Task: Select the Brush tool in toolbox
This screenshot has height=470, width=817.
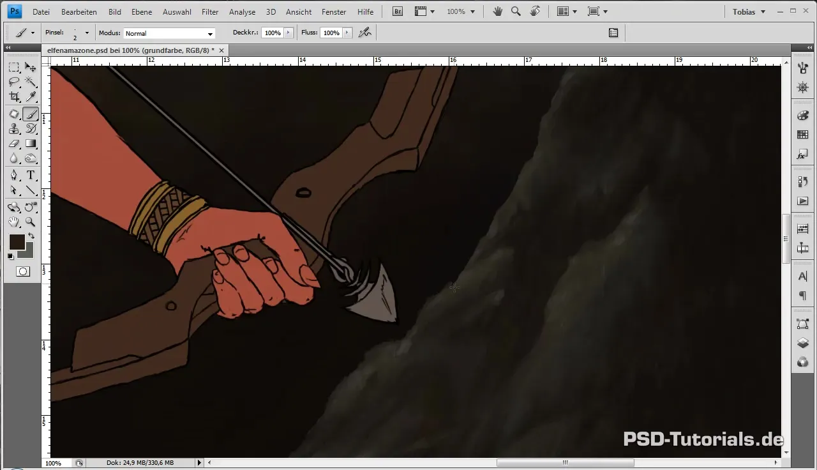Action: coord(30,114)
